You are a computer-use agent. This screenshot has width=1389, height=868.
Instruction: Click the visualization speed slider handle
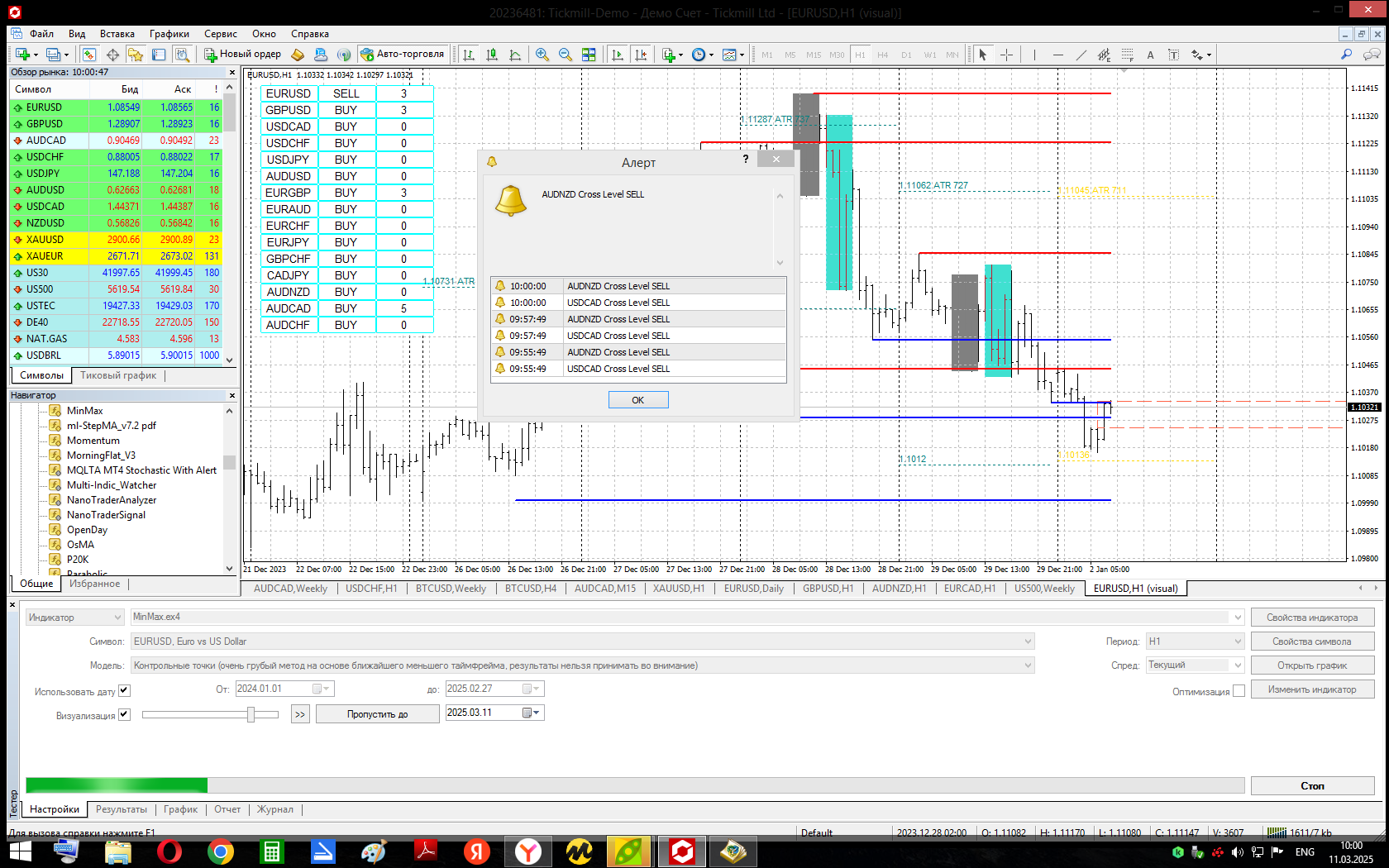pos(251,714)
